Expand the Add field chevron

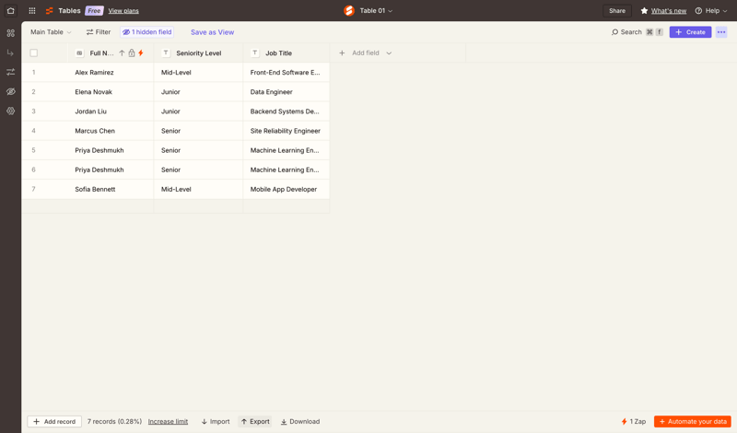(x=389, y=53)
